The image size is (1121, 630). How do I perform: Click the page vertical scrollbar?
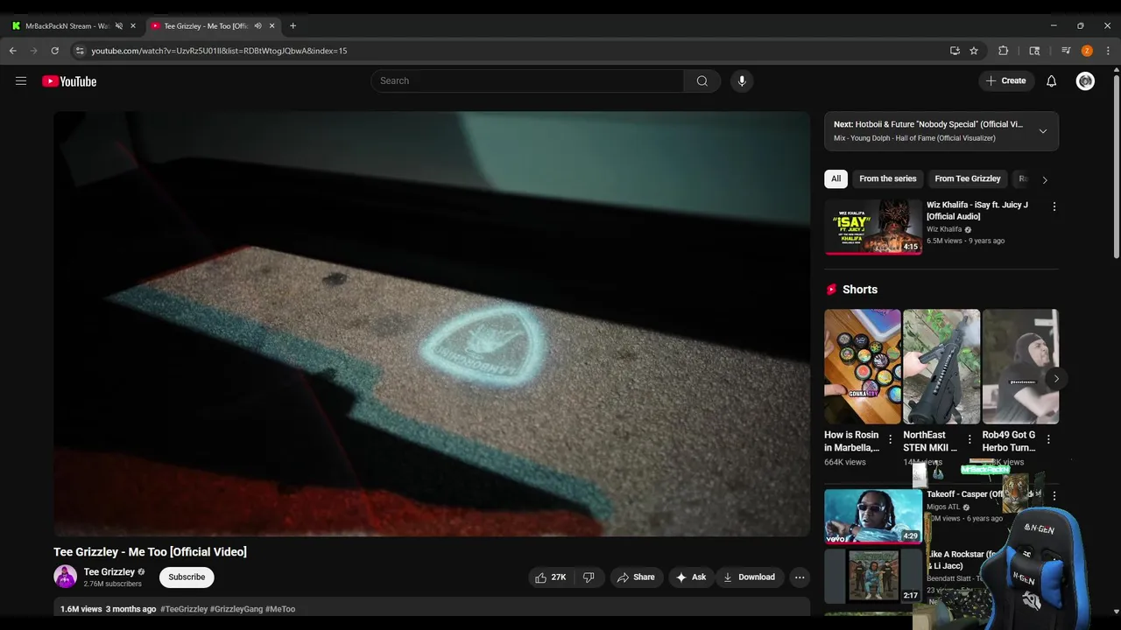(1116, 166)
